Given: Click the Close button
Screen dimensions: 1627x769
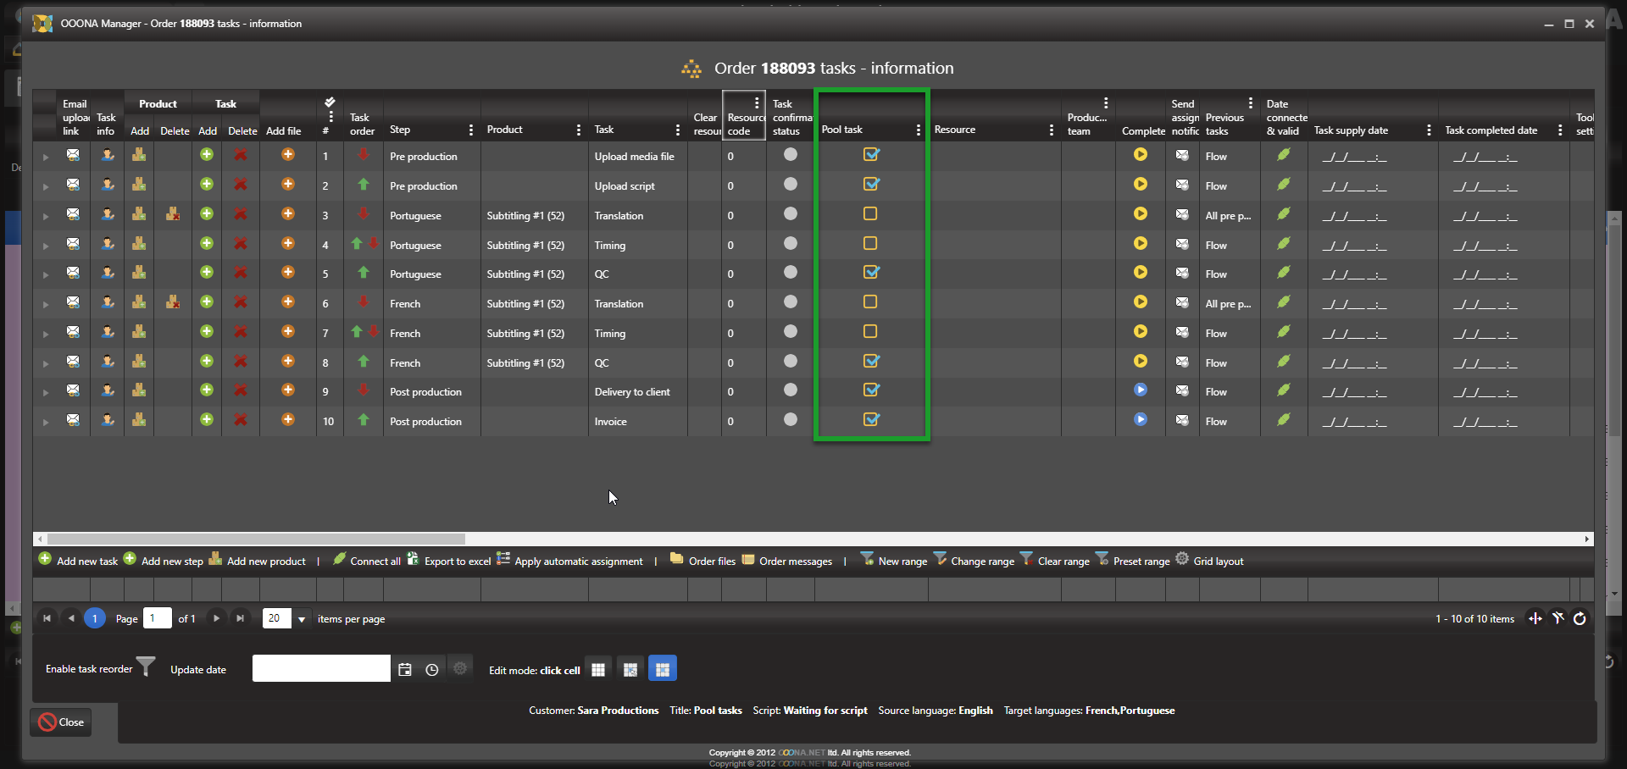Looking at the screenshot, I should click(61, 722).
